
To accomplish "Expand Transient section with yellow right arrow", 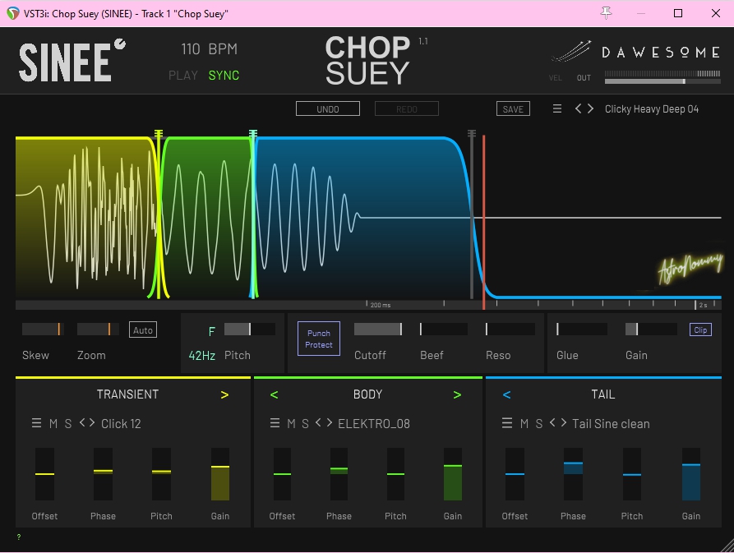I will coord(224,395).
